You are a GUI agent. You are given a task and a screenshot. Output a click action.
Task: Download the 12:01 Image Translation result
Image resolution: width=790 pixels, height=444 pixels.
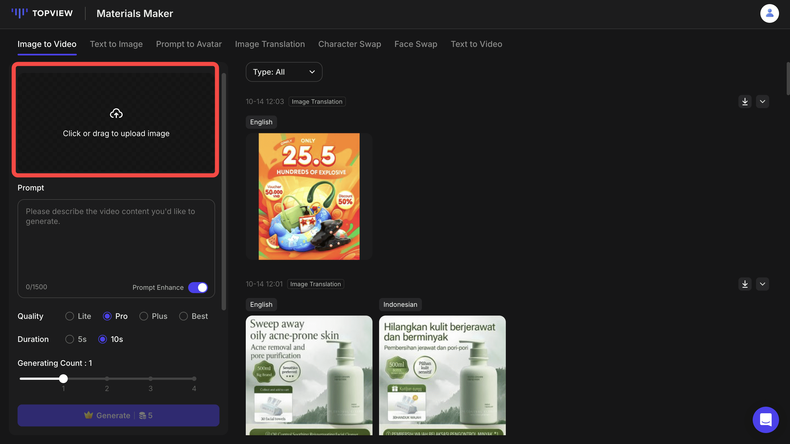745,284
